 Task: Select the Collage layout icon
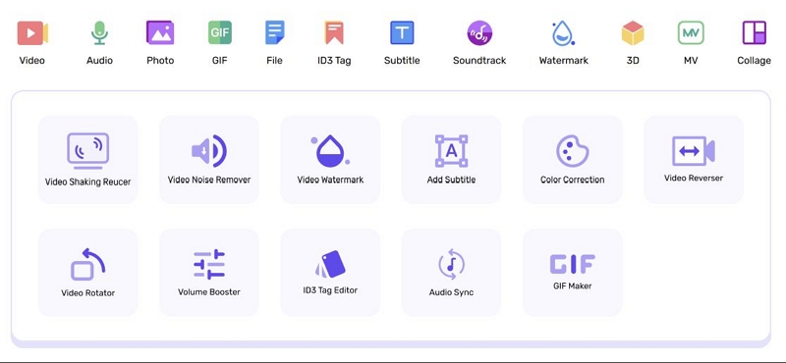coord(754,32)
